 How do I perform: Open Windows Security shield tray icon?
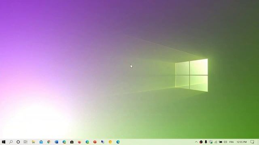tap(211, 142)
